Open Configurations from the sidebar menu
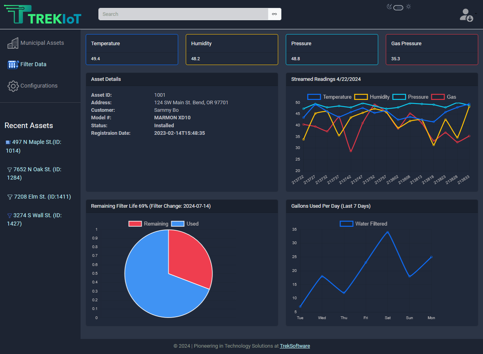The image size is (483, 354). pos(39,86)
